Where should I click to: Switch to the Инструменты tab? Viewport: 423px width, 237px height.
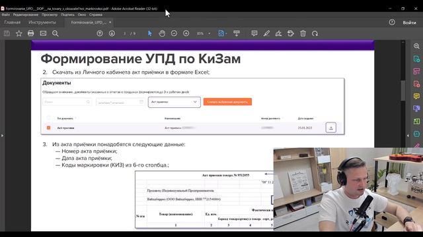click(42, 22)
